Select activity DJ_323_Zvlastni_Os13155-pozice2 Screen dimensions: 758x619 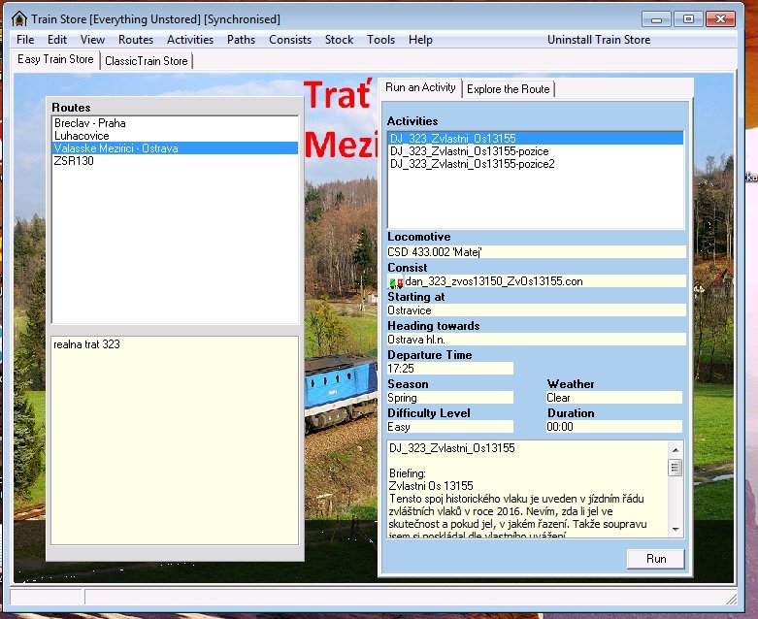coord(472,164)
